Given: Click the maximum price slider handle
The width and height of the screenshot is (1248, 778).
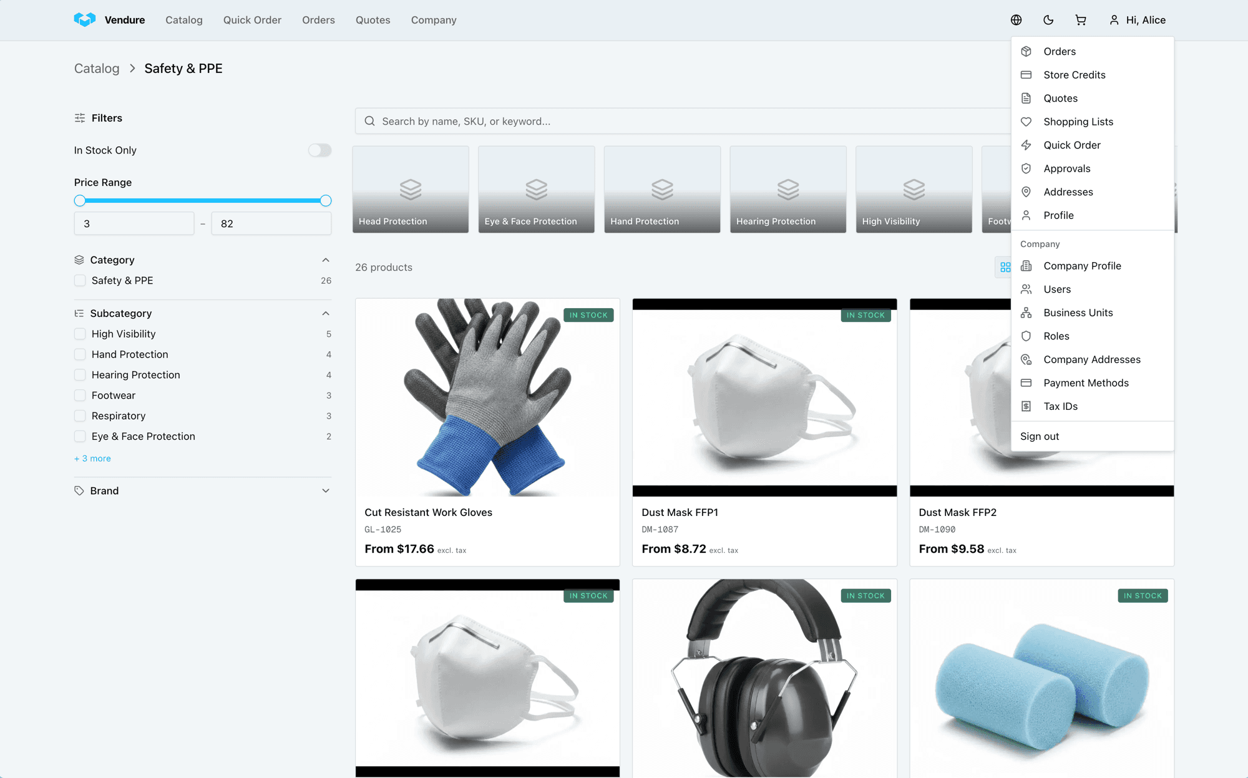Looking at the screenshot, I should (326, 201).
